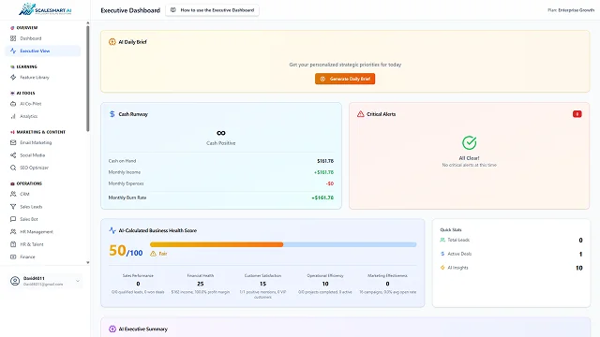Open the Dashboard menu item
Image resolution: width=600 pixels, height=337 pixels.
click(43, 38)
